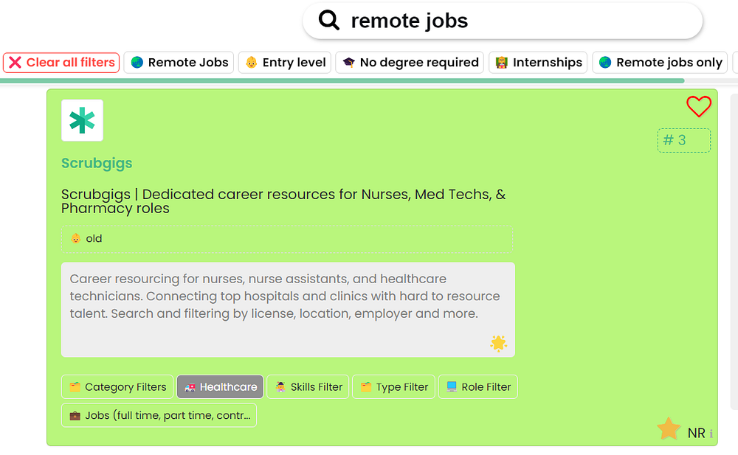Expand the Type Filter tag

point(393,387)
